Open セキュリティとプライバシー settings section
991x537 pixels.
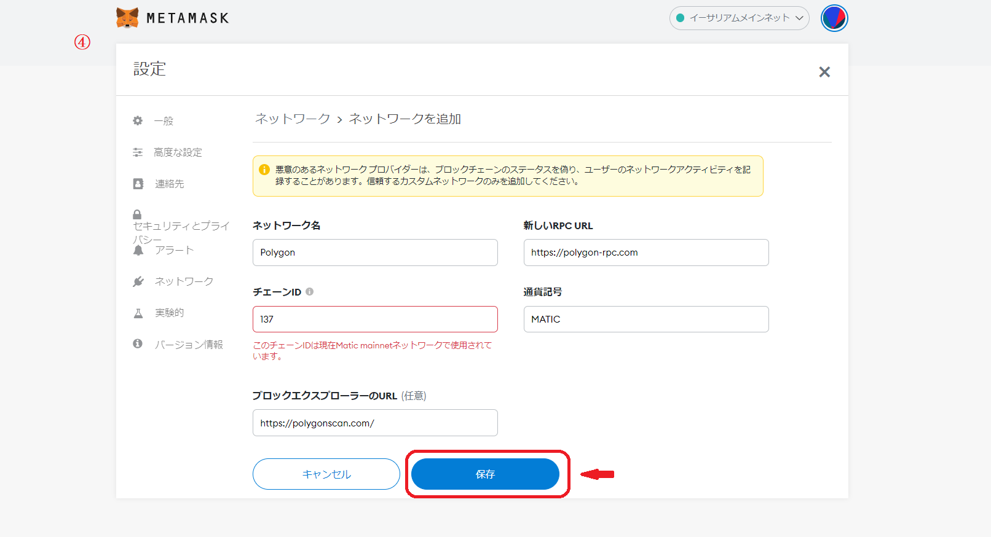click(181, 232)
